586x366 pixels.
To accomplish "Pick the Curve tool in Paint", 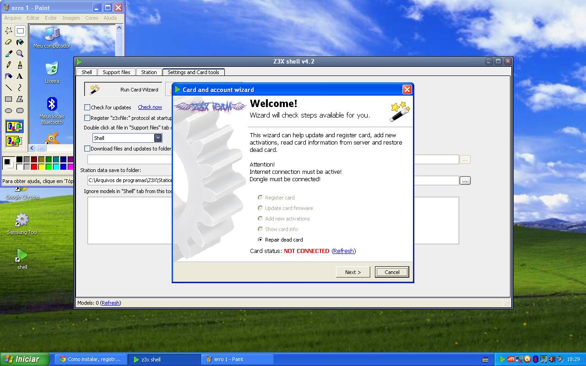I will click(20, 88).
